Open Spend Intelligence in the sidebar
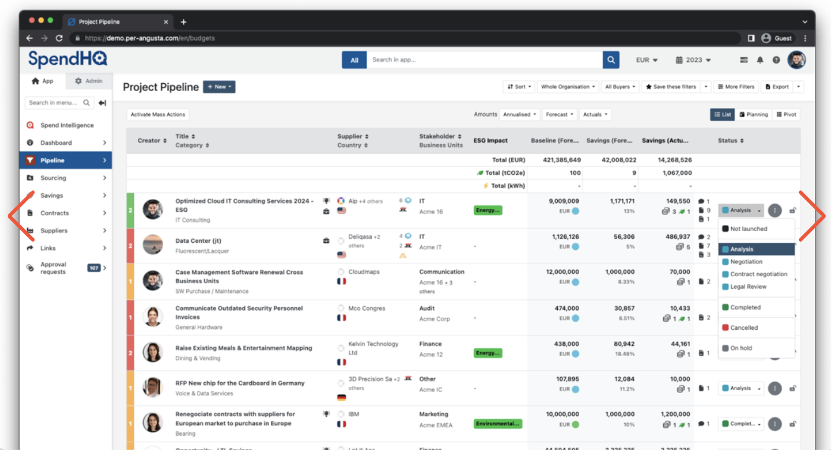Image resolution: width=831 pixels, height=450 pixels. pyautogui.click(x=65, y=126)
